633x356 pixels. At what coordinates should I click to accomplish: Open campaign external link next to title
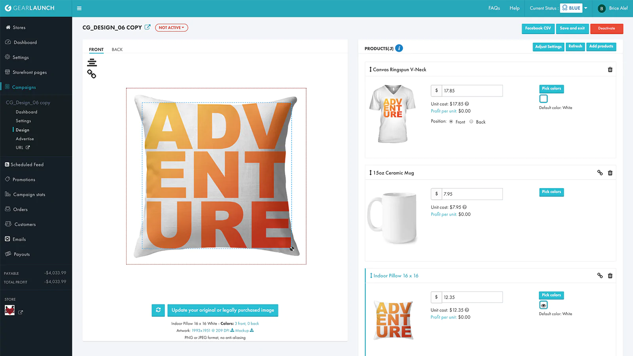point(148,27)
